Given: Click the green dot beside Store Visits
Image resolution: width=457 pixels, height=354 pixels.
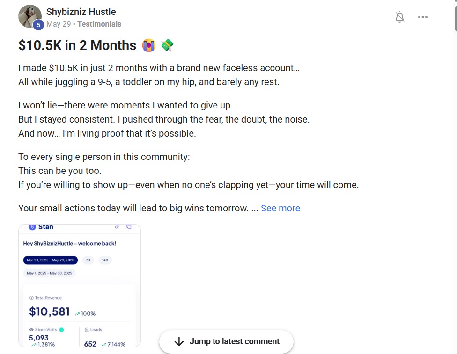Looking at the screenshot, I should click(61, 330).
